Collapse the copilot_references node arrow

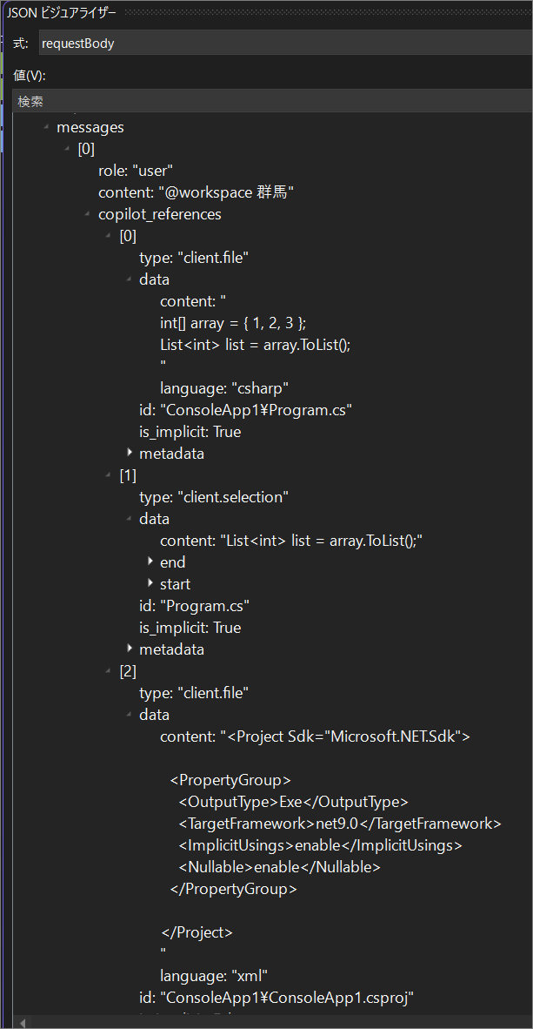87,215
